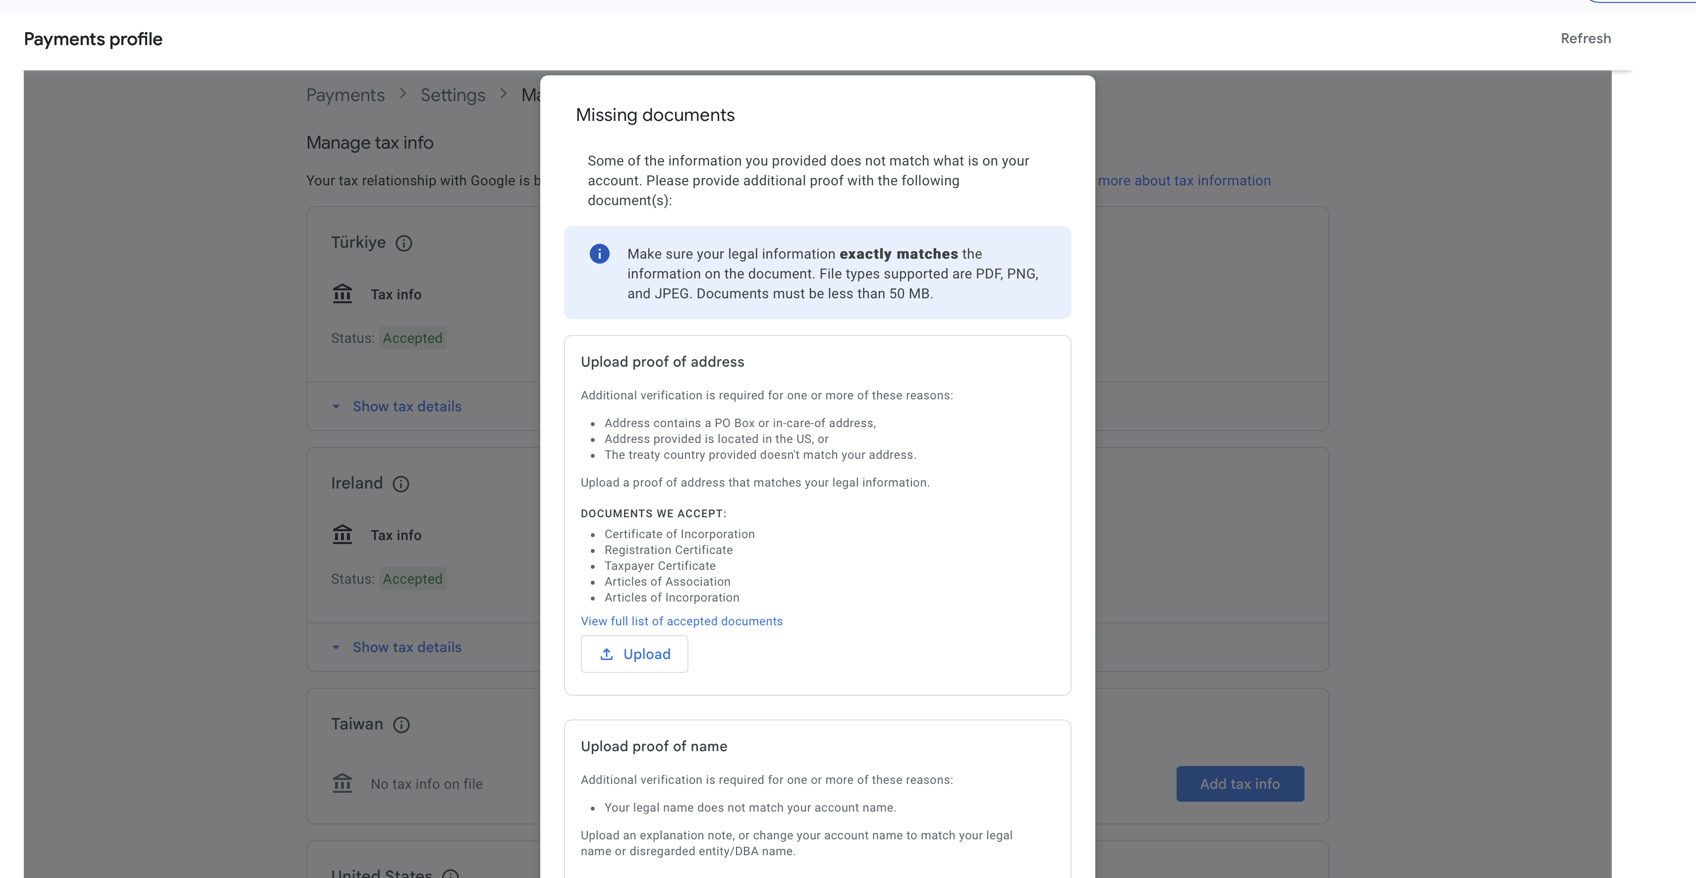The image size is (1696, 878).
Task: Click the Refresh button
Action: coord(1585,39)
